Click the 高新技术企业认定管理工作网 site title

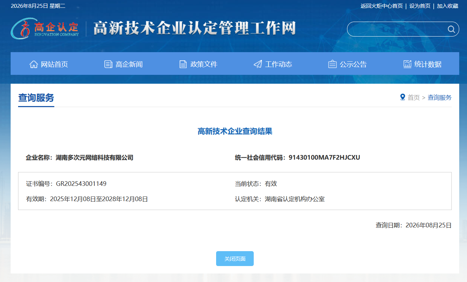pos(194,28)
